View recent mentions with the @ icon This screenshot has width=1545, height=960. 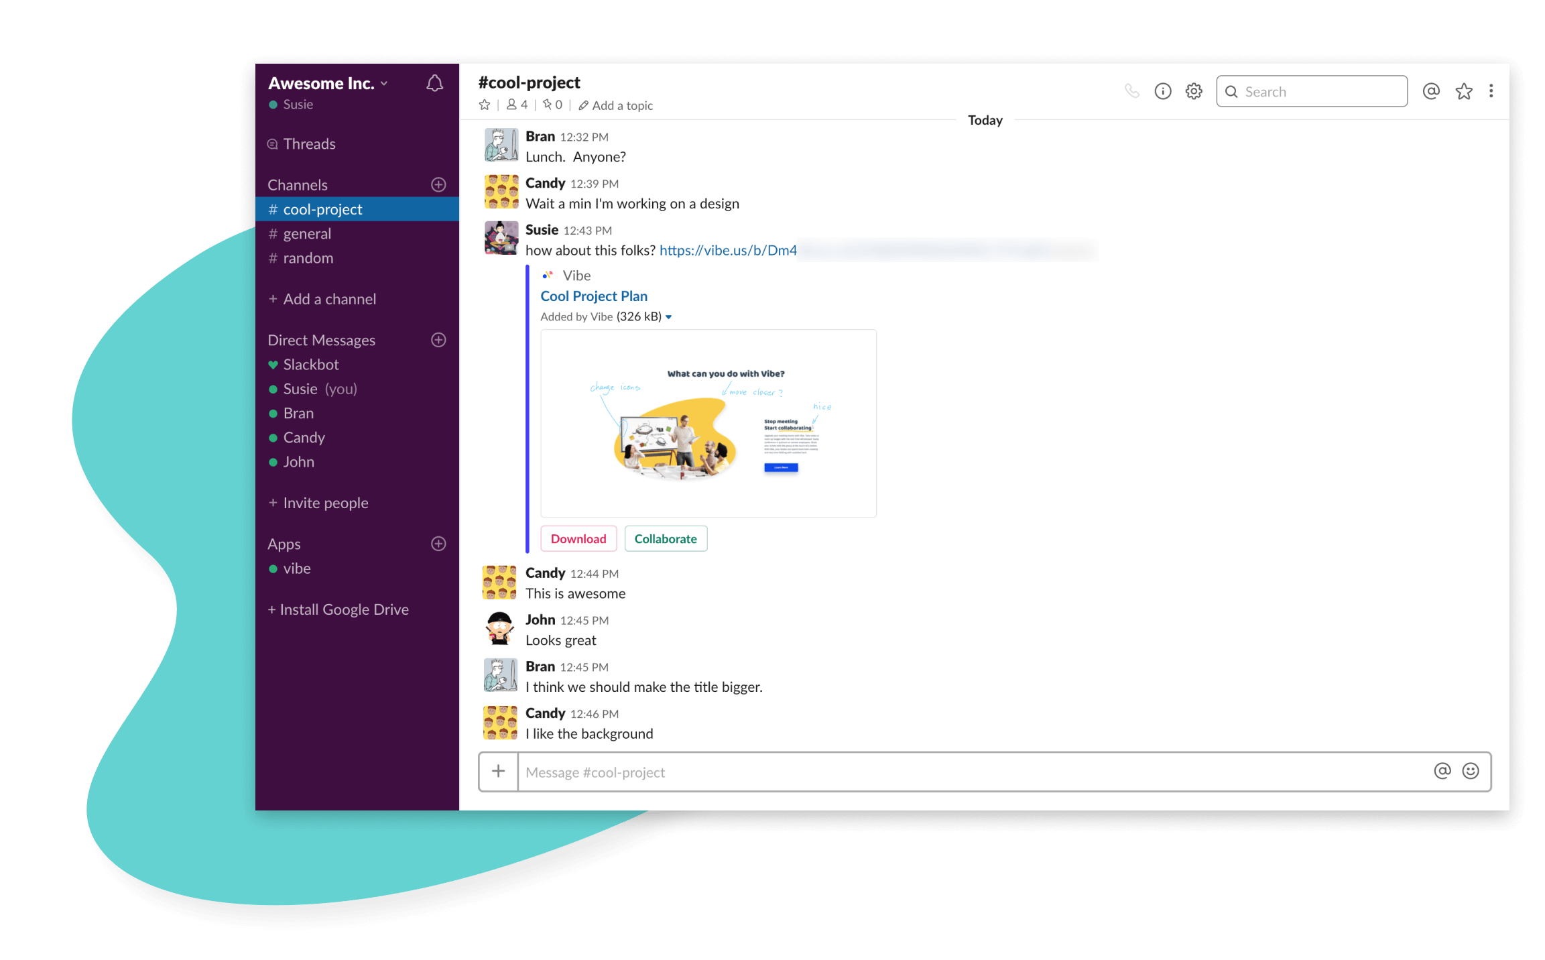coord(1431,91)
